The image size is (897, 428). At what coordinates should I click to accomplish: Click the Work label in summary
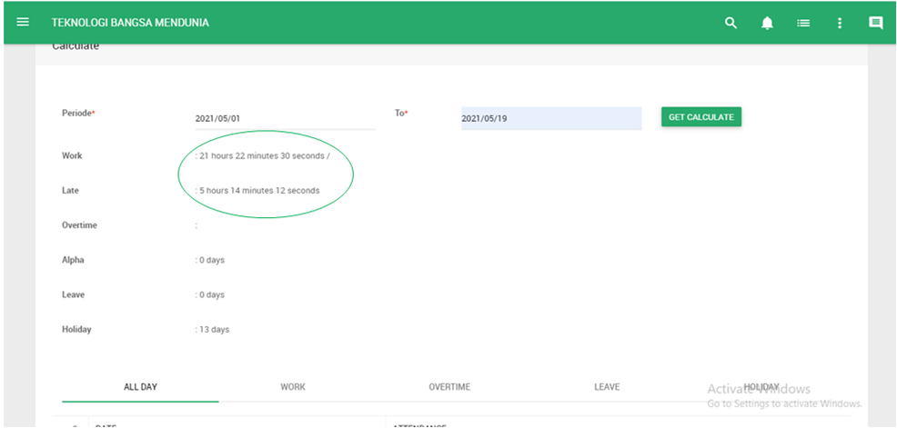[72, 155]
